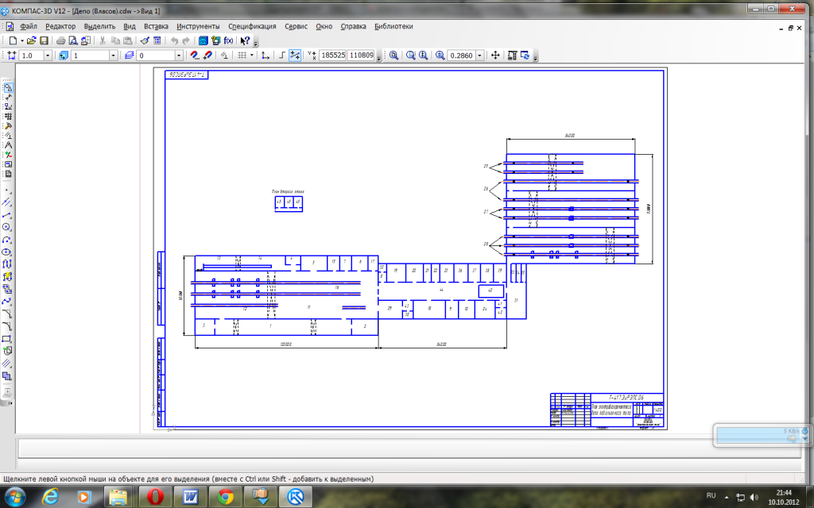The width and height of the screenshot is (814, 508).
Task: Undo the last action
Action: click(174, 40)
